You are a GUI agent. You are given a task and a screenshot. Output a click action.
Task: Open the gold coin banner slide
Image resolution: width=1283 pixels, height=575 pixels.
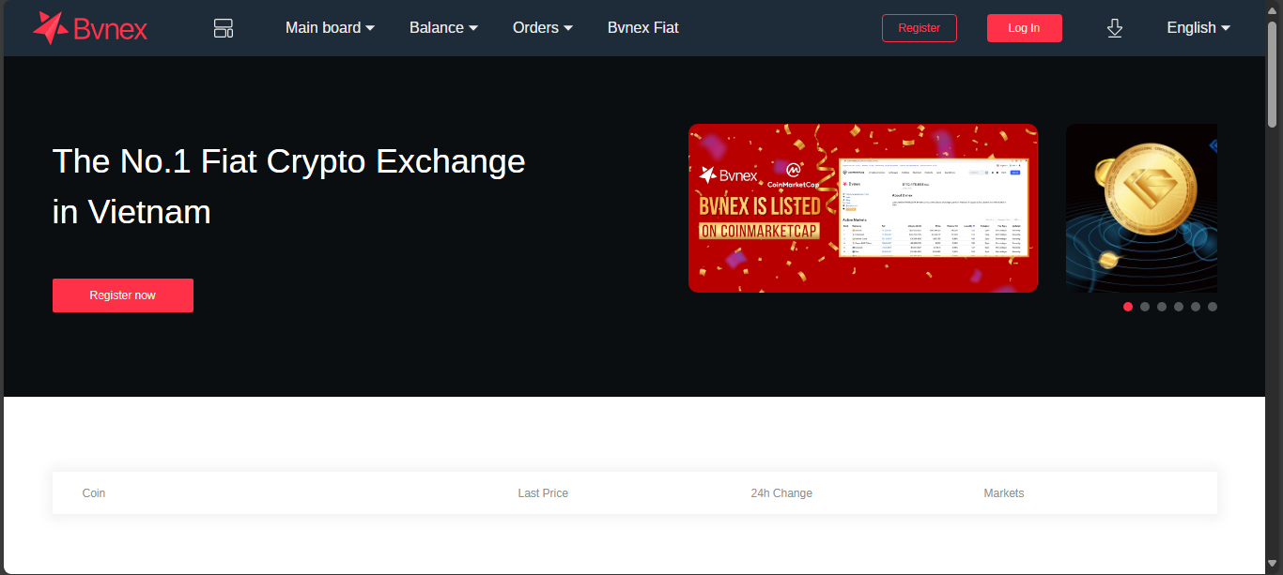pos(1141,208)
